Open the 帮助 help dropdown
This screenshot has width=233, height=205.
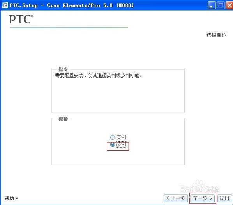(11, 198)
